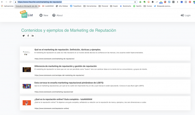Click the padlock site info icon
Image resolution: width=195 pixels, height=115 pixels.
15,2
